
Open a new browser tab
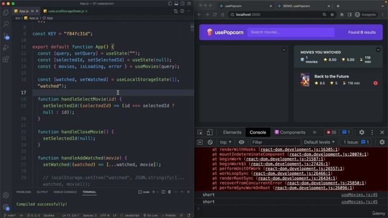click(x=338, y=6)
